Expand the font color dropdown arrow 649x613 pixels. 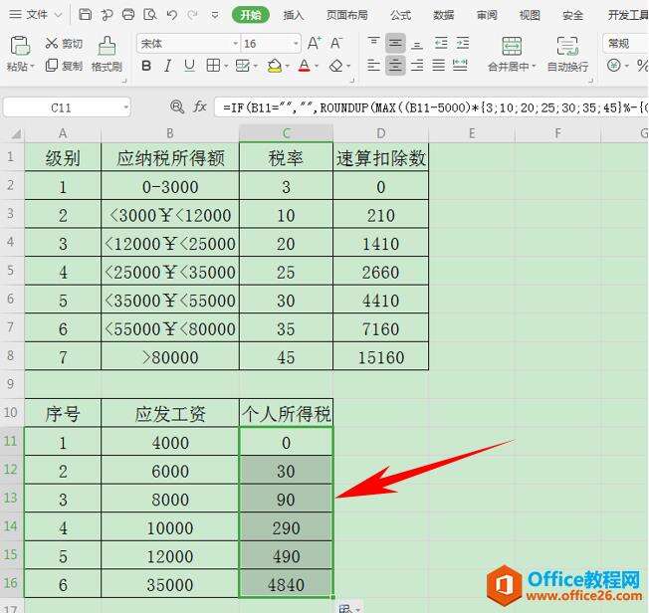[x=317, y=67]
